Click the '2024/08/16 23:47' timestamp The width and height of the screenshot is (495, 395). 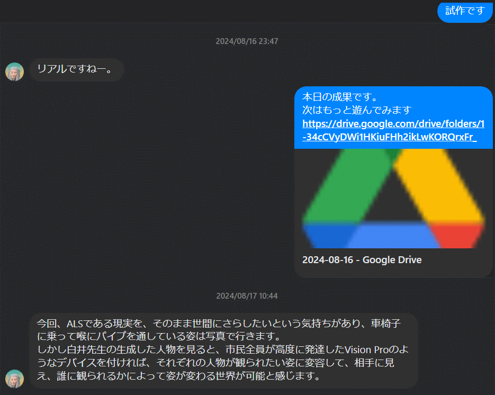(247, 41)
